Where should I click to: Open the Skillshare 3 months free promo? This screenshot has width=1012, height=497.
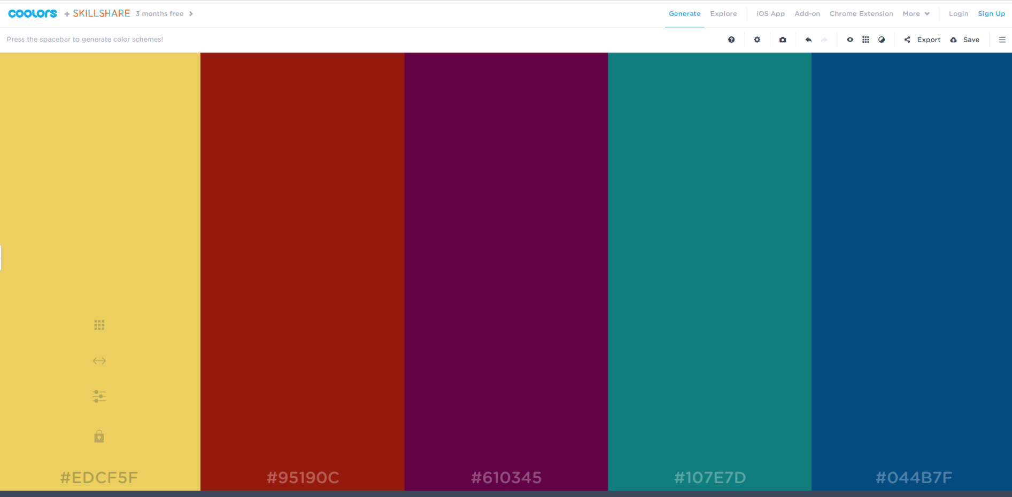[x=129, y=13]
